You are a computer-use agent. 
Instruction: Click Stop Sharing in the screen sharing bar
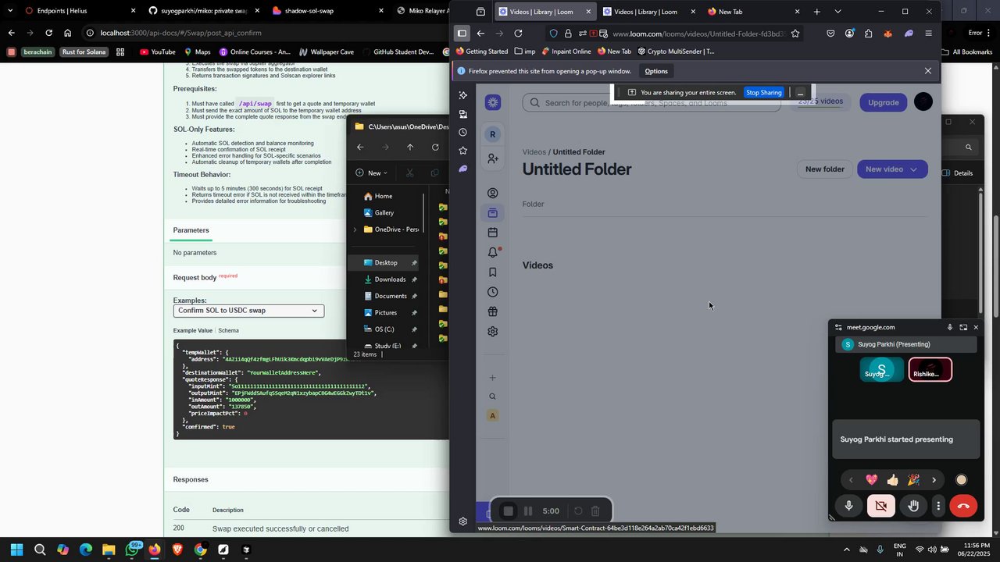point(763,92)
